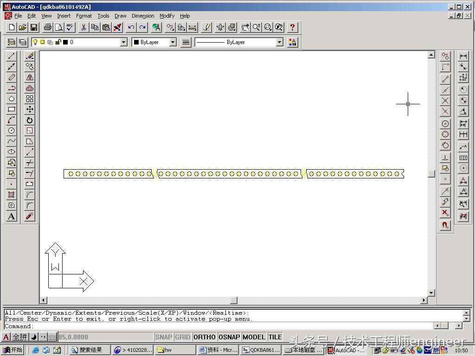
Task: Click the Explode tool icon
Action: pos(30,216)
